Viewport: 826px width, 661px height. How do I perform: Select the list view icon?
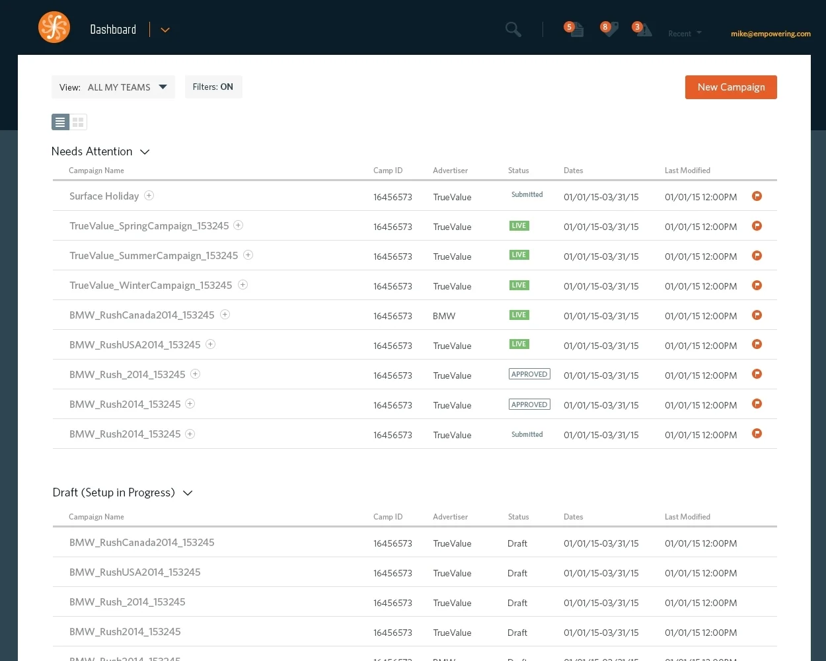coord(60,122)
